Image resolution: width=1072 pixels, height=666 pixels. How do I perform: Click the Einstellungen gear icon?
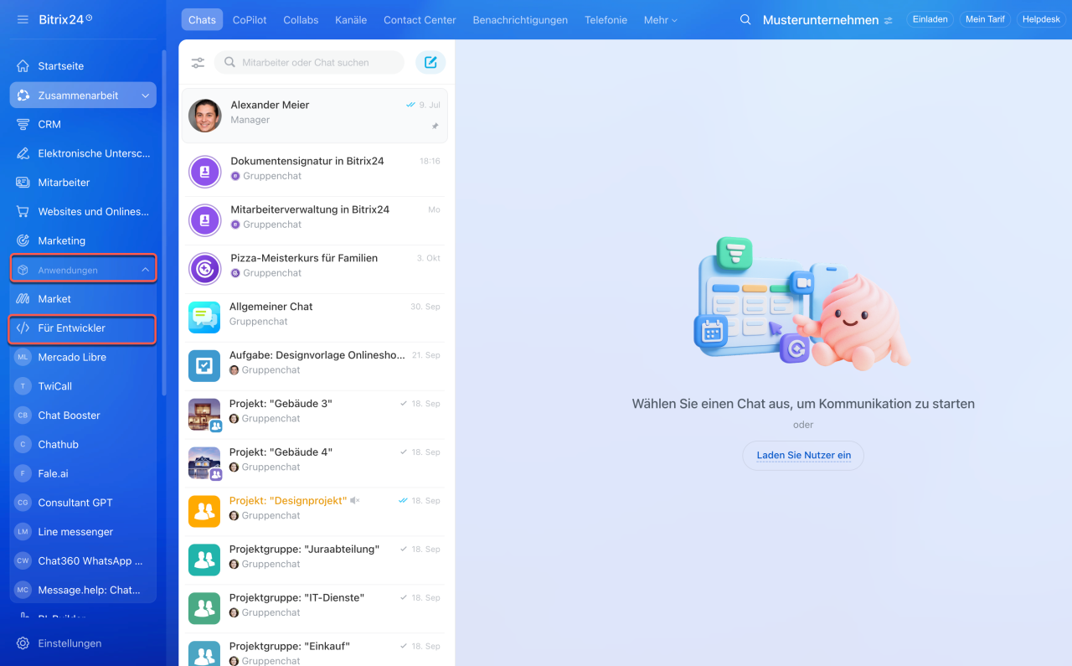click(23, 643)
